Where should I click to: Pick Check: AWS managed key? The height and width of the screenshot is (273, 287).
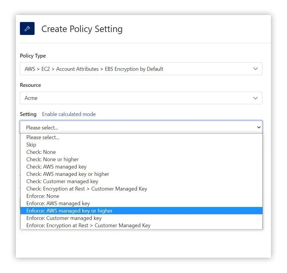[141, 167]
